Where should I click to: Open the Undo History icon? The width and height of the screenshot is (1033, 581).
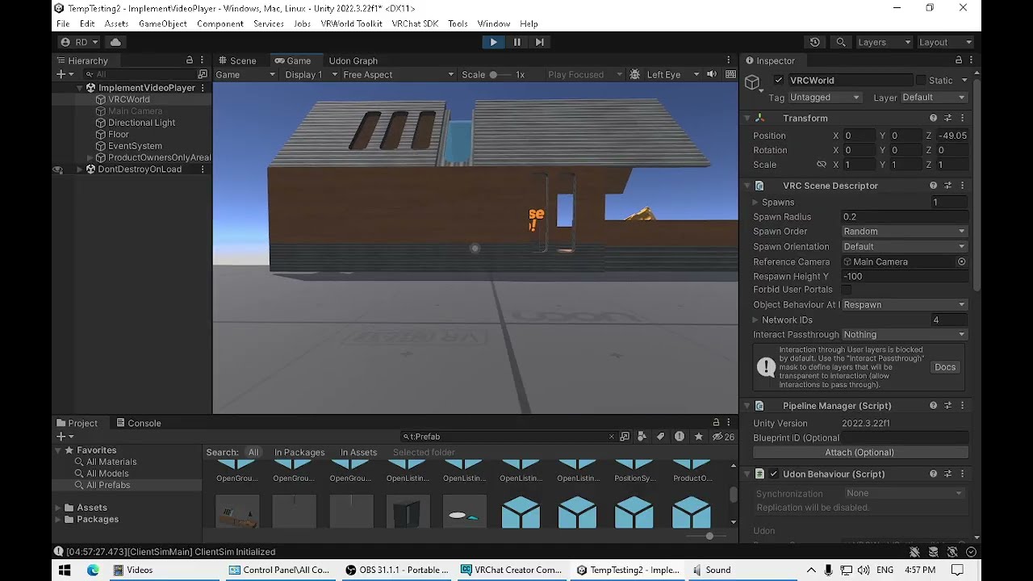coord(815,42)
